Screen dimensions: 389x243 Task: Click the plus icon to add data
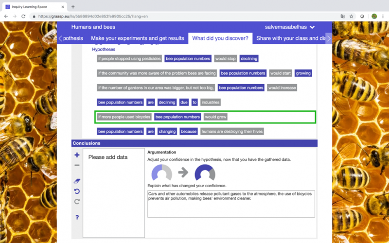click(77, 155)
